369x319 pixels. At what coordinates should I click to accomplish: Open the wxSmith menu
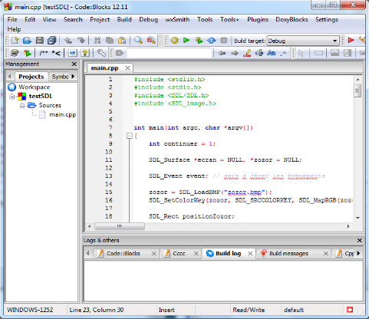177,20
